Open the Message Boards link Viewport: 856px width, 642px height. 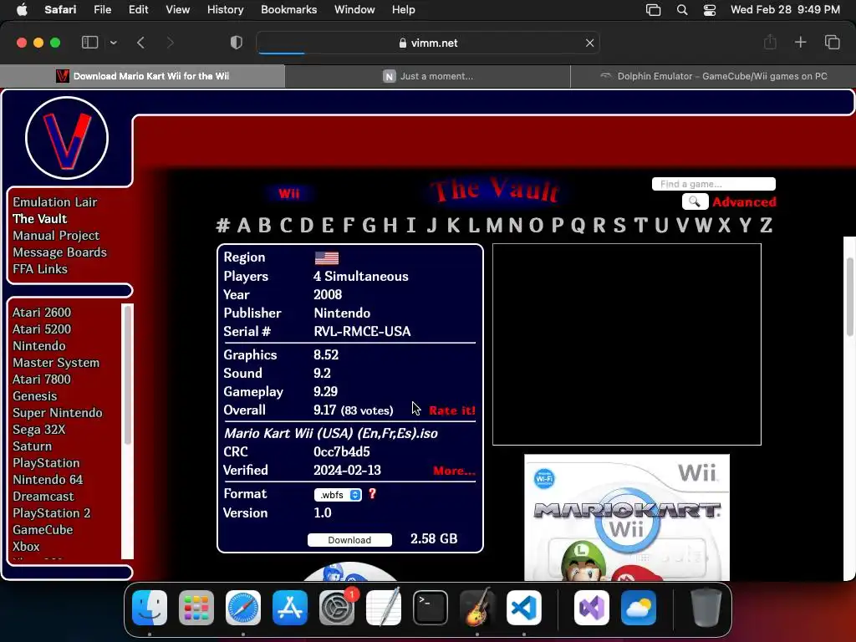click(x=59, y=252)
